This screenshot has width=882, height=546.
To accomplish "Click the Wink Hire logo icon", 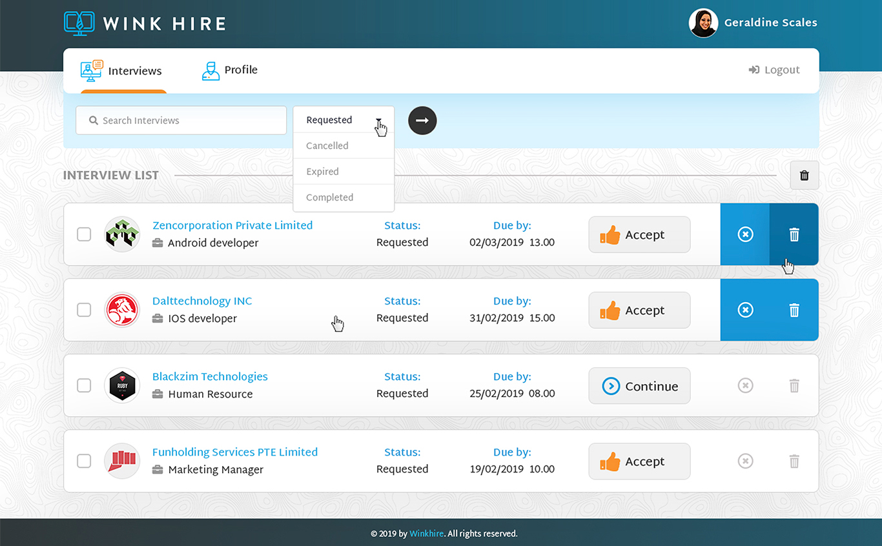I will [79, 24].
